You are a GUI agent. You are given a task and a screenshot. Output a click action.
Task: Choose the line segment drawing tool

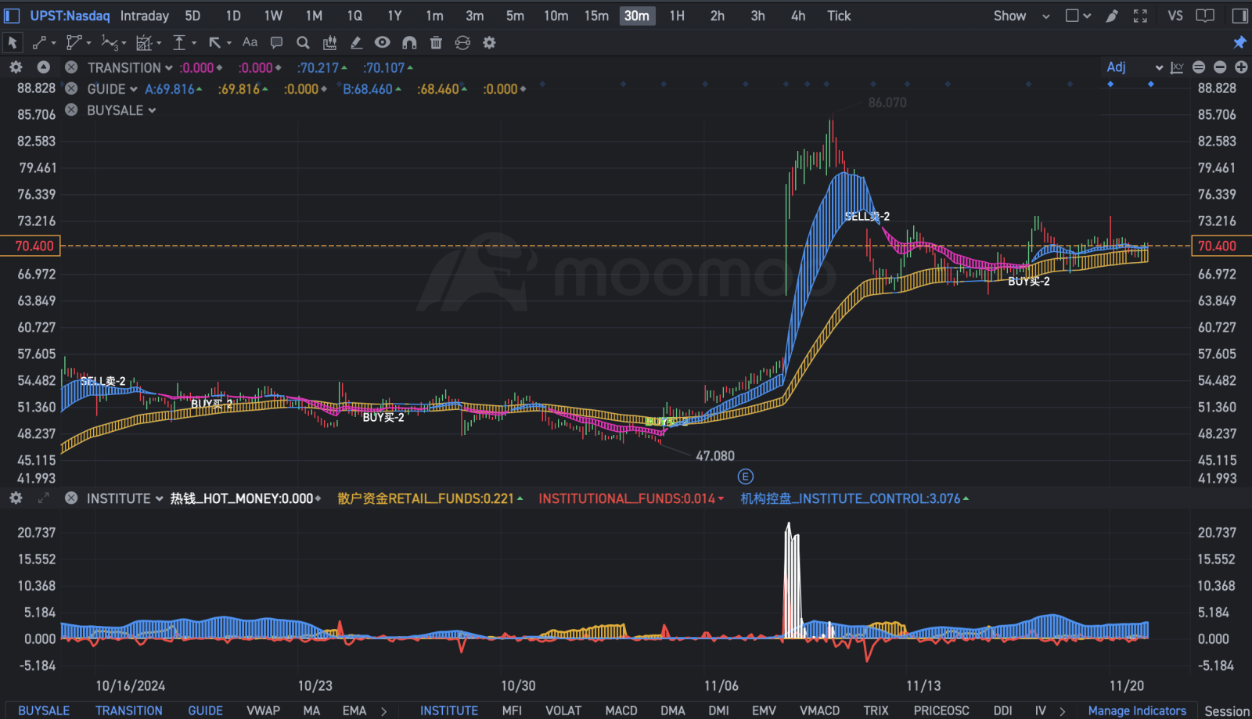point(39,43)
